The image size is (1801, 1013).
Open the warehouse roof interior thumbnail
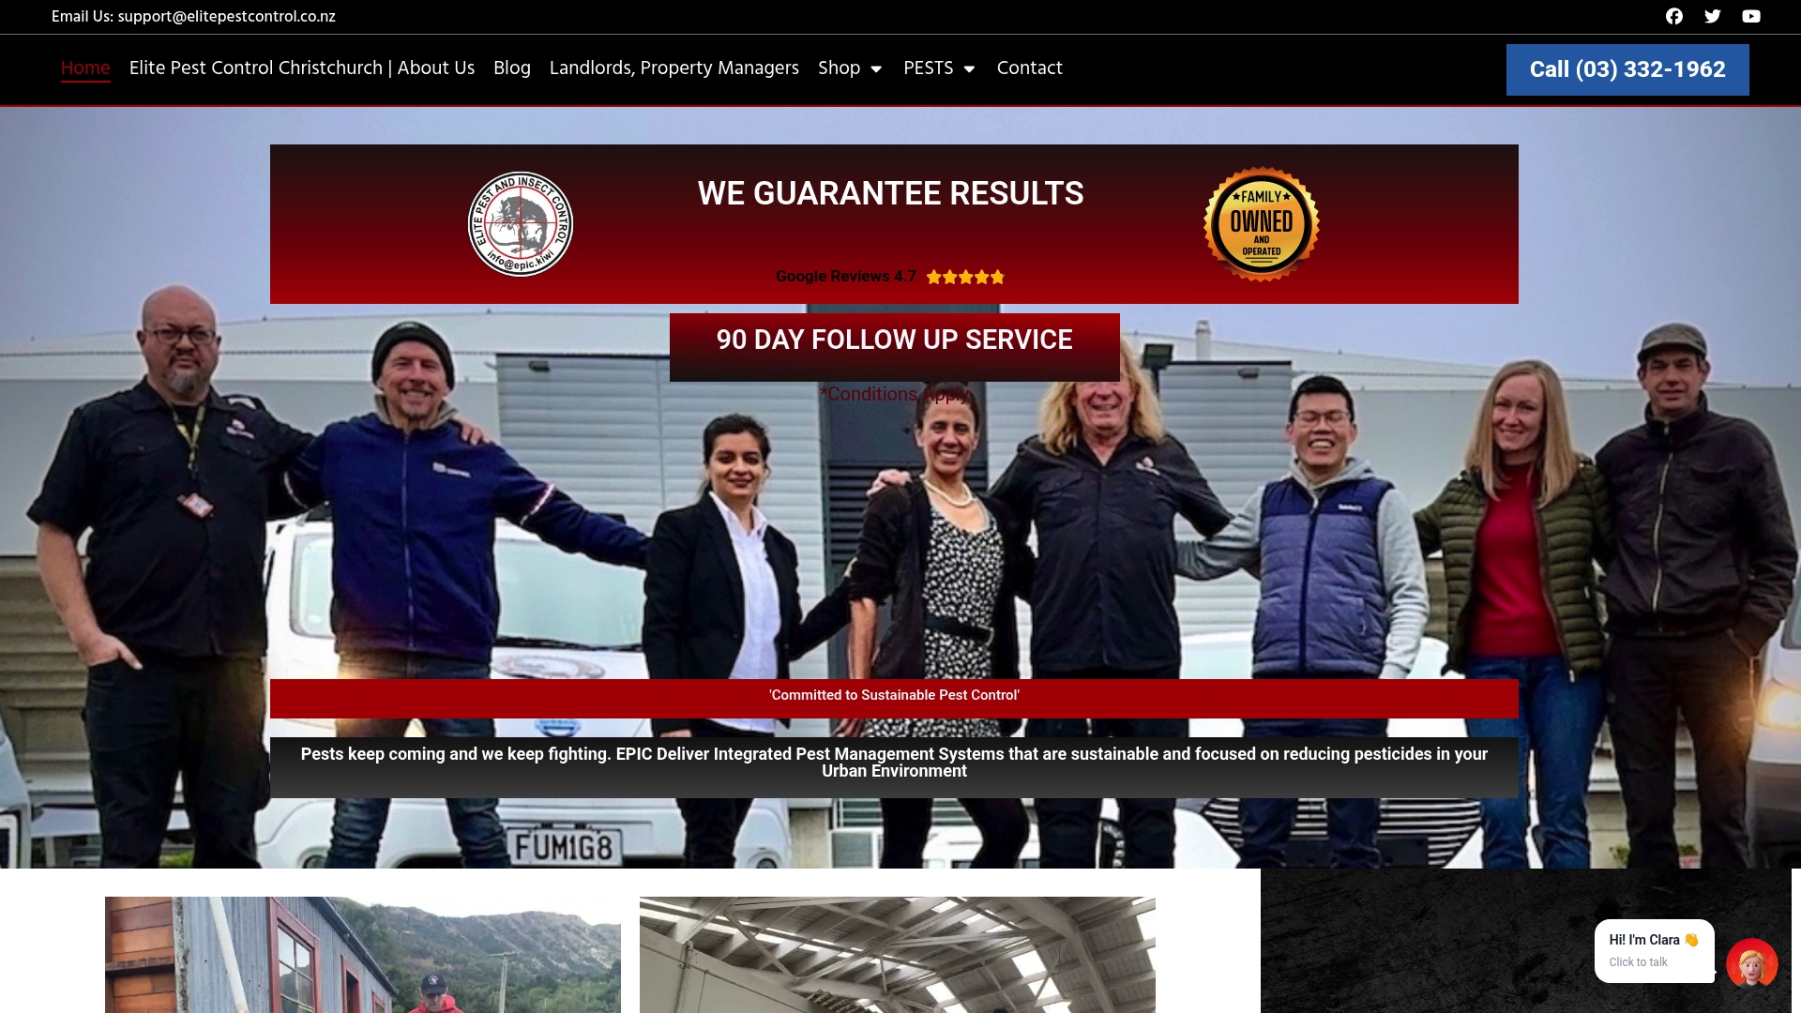point(898,955)
